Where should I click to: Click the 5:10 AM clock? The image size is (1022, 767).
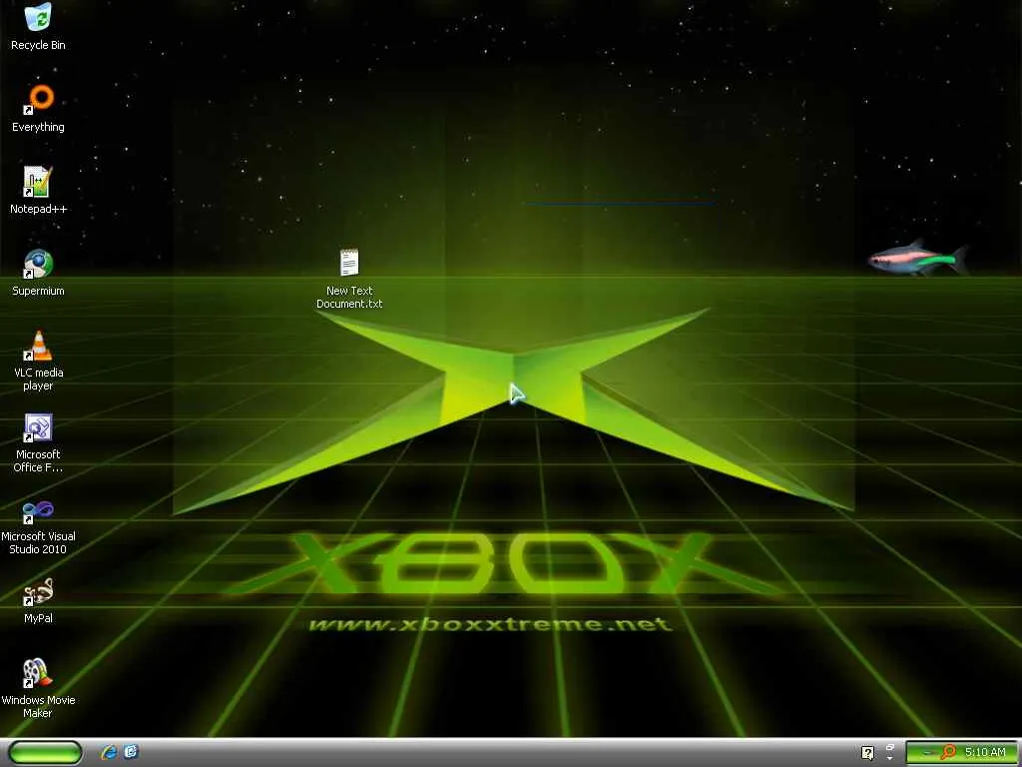[985, 752]
